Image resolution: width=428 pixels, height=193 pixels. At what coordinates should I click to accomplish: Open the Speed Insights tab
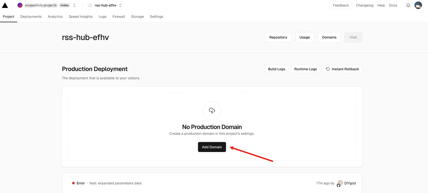[81, 16]
